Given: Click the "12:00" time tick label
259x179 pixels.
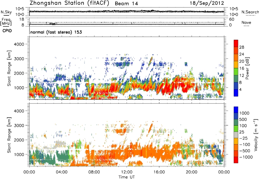Looking at the screenshot, I should coord(127,172).
